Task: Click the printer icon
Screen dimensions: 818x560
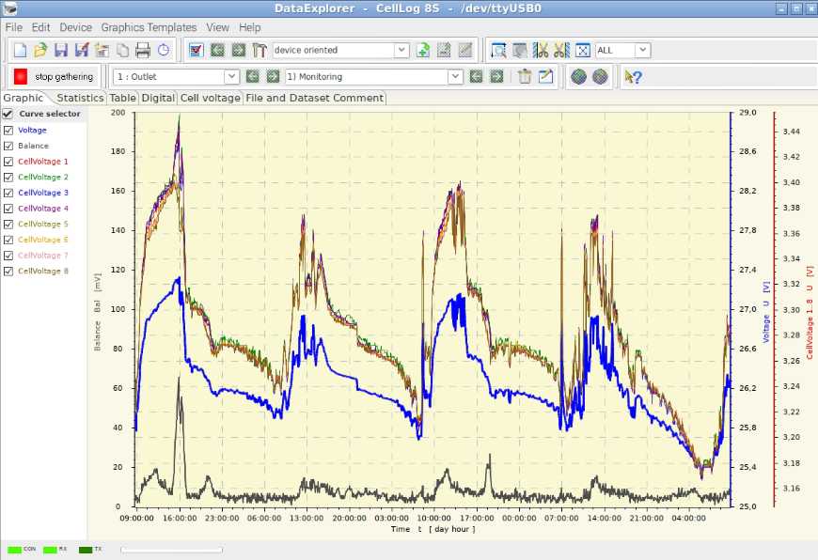Action: click(143, 50)
